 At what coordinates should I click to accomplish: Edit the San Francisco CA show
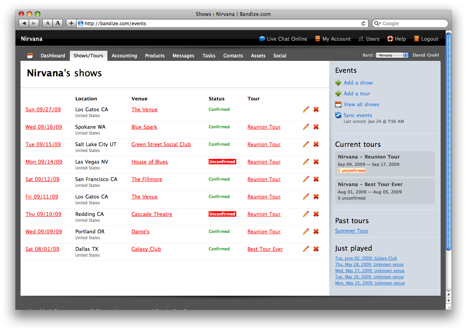[306, 179]
